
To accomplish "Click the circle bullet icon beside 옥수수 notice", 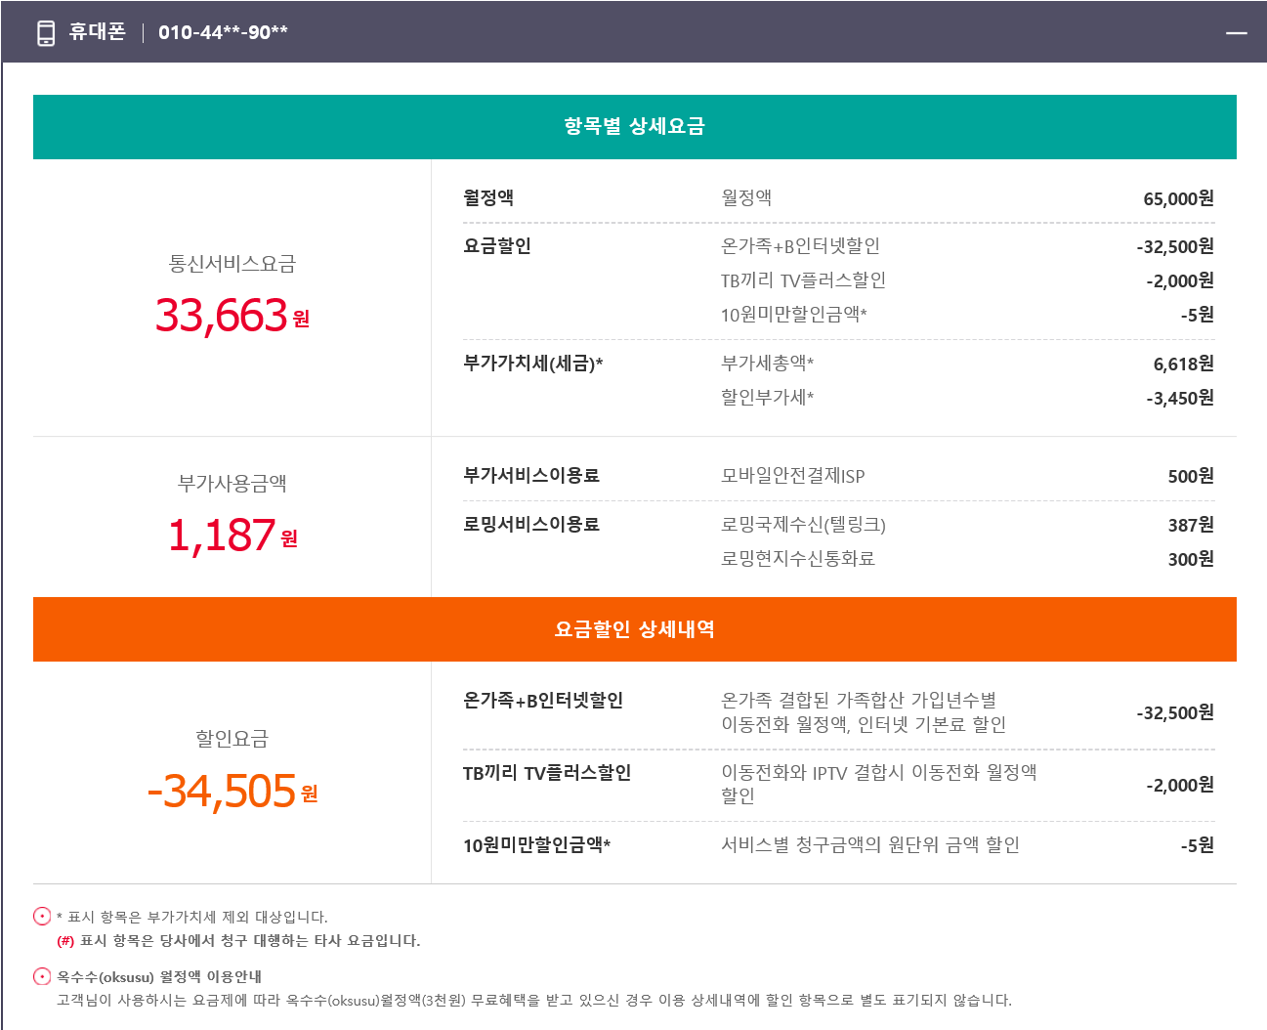I will point(42,976).
